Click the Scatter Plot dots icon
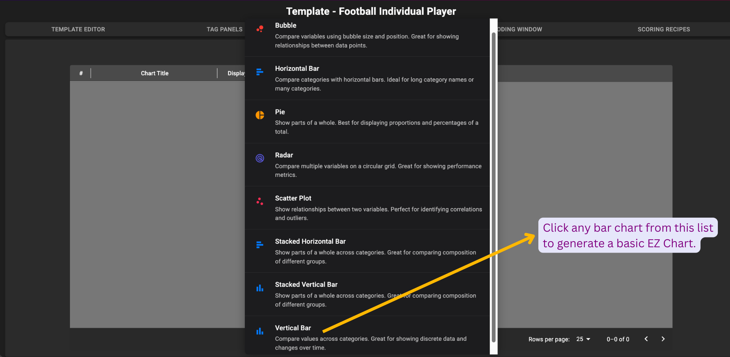The height and width of the screenshot is (357, 730). coord(260,201)
